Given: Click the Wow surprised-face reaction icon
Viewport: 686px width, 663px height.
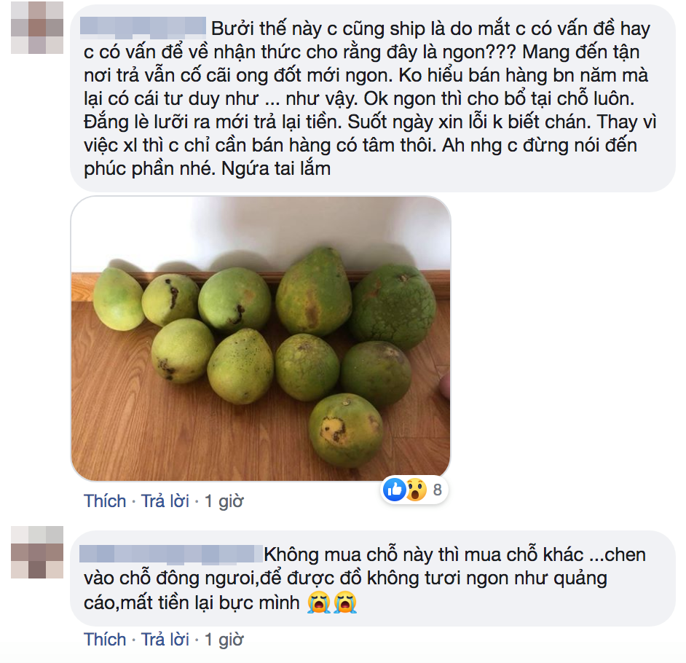Looking at the screenshot, I should [416, 490].
